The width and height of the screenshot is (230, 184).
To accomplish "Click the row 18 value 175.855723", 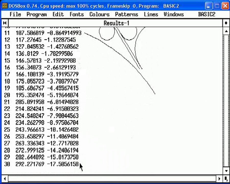I will [30, 81].
